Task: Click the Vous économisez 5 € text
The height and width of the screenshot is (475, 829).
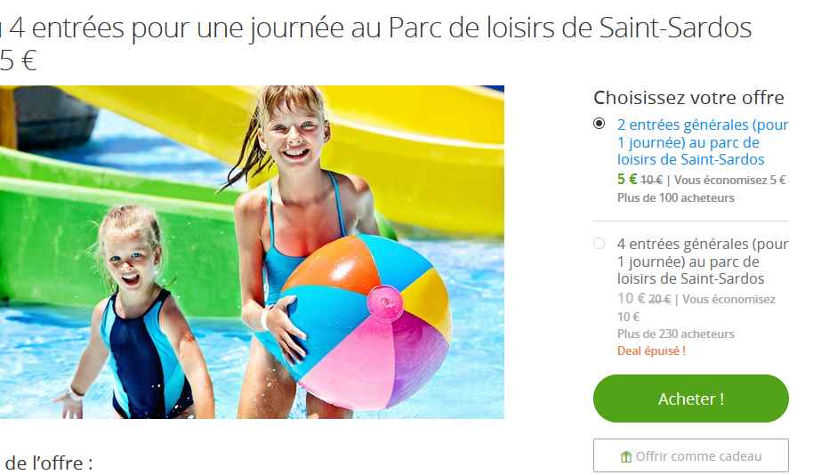Action: [x=730, y=180]
